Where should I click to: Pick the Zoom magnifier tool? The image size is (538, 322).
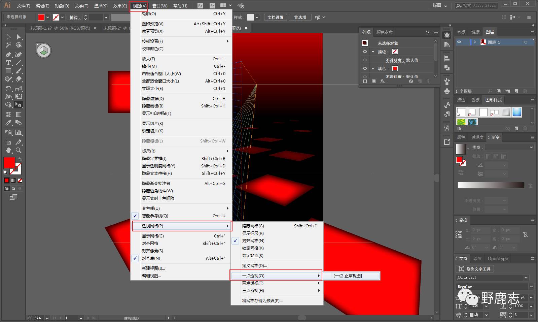tap(19, 150)
